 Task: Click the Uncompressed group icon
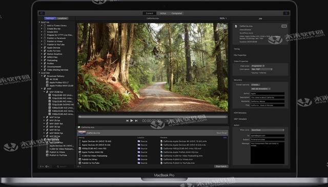point(45,67)
